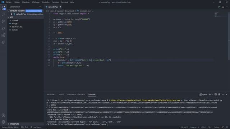Open the Fichier menu
The width and height of the screenshot is (230, 129).
click(9, 2)
